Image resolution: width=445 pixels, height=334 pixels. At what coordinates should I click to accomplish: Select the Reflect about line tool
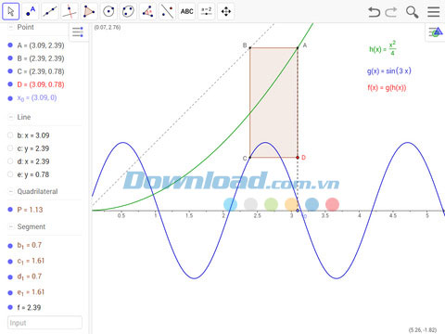pyautogui.click(x=167, y=11)
